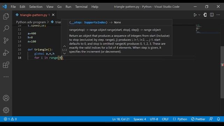
Task: Click Prettier status bar item
Action: coord(198,119)
